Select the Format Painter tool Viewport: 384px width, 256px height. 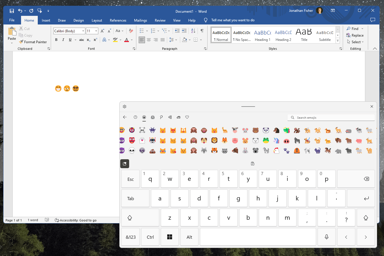tap(33, 42)
